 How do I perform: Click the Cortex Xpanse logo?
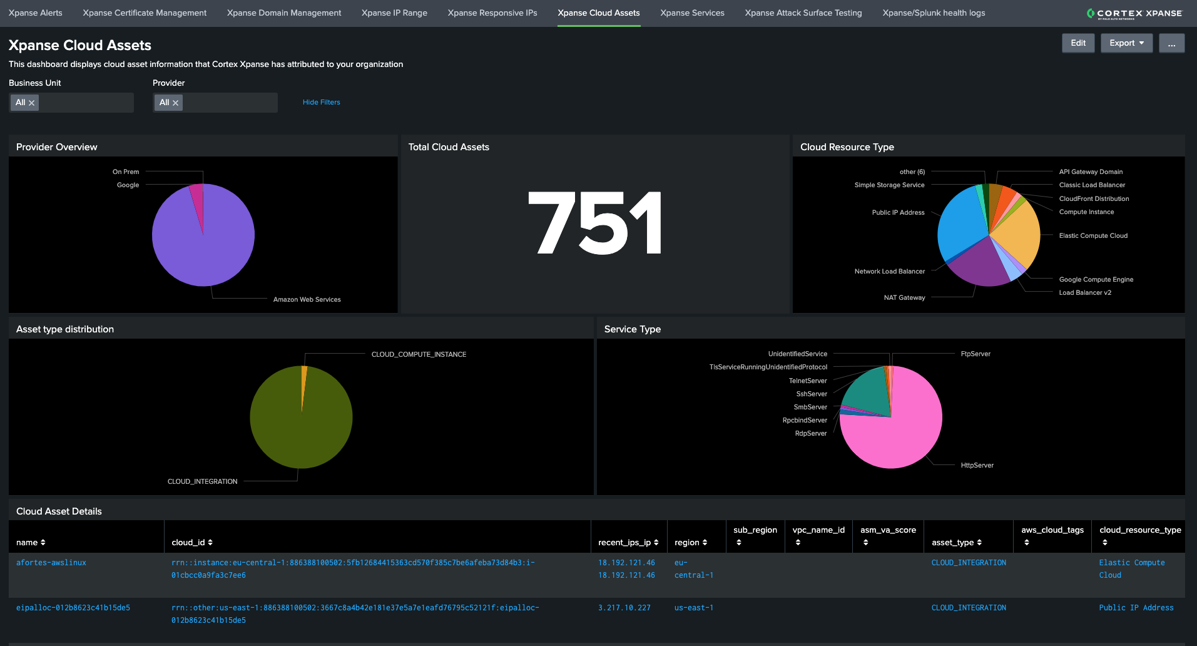(1134, 13)
